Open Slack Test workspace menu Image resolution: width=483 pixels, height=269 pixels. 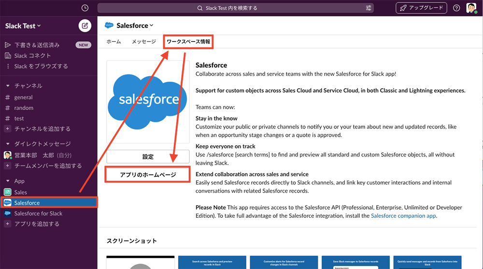23,26
